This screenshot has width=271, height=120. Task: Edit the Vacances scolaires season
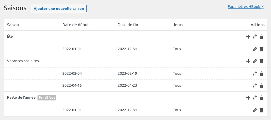click(255, 61)
